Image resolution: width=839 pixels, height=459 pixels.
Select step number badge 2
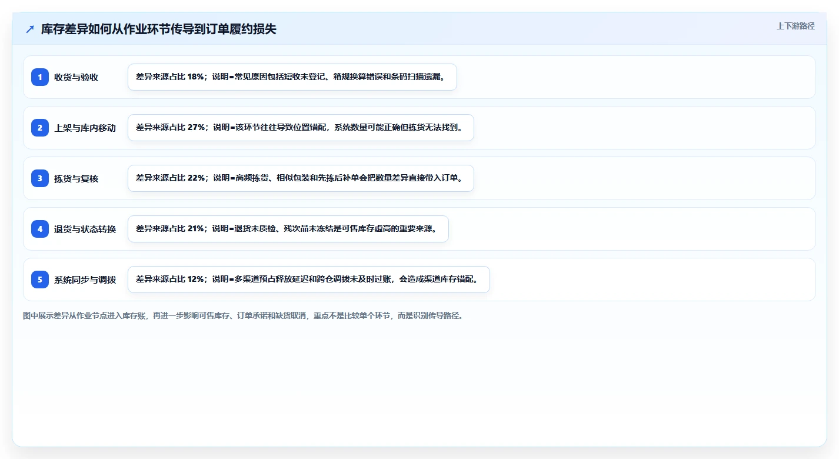pyautogui.click(x=40, y=128)
